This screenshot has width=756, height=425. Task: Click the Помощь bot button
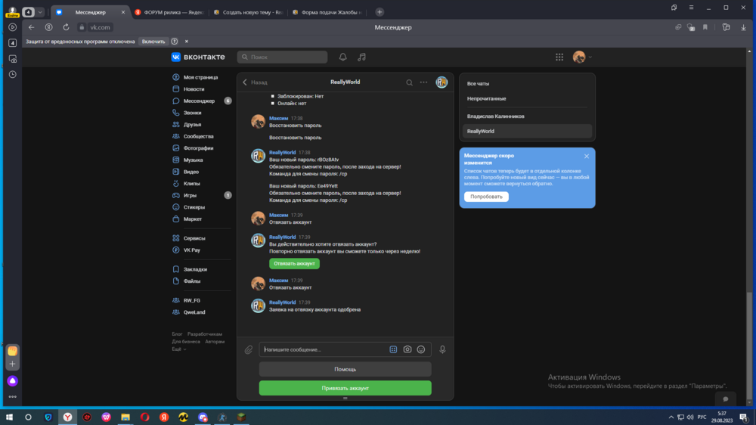(x=345, y=369)
